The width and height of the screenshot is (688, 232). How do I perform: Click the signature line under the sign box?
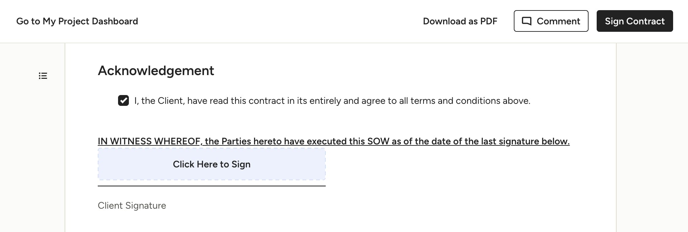click(212, 186)
